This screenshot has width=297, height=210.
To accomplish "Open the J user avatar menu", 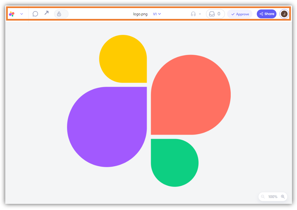I will tap(284, 14).
